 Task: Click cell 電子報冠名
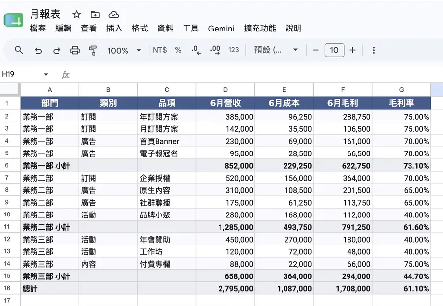[x=167, y=153]
